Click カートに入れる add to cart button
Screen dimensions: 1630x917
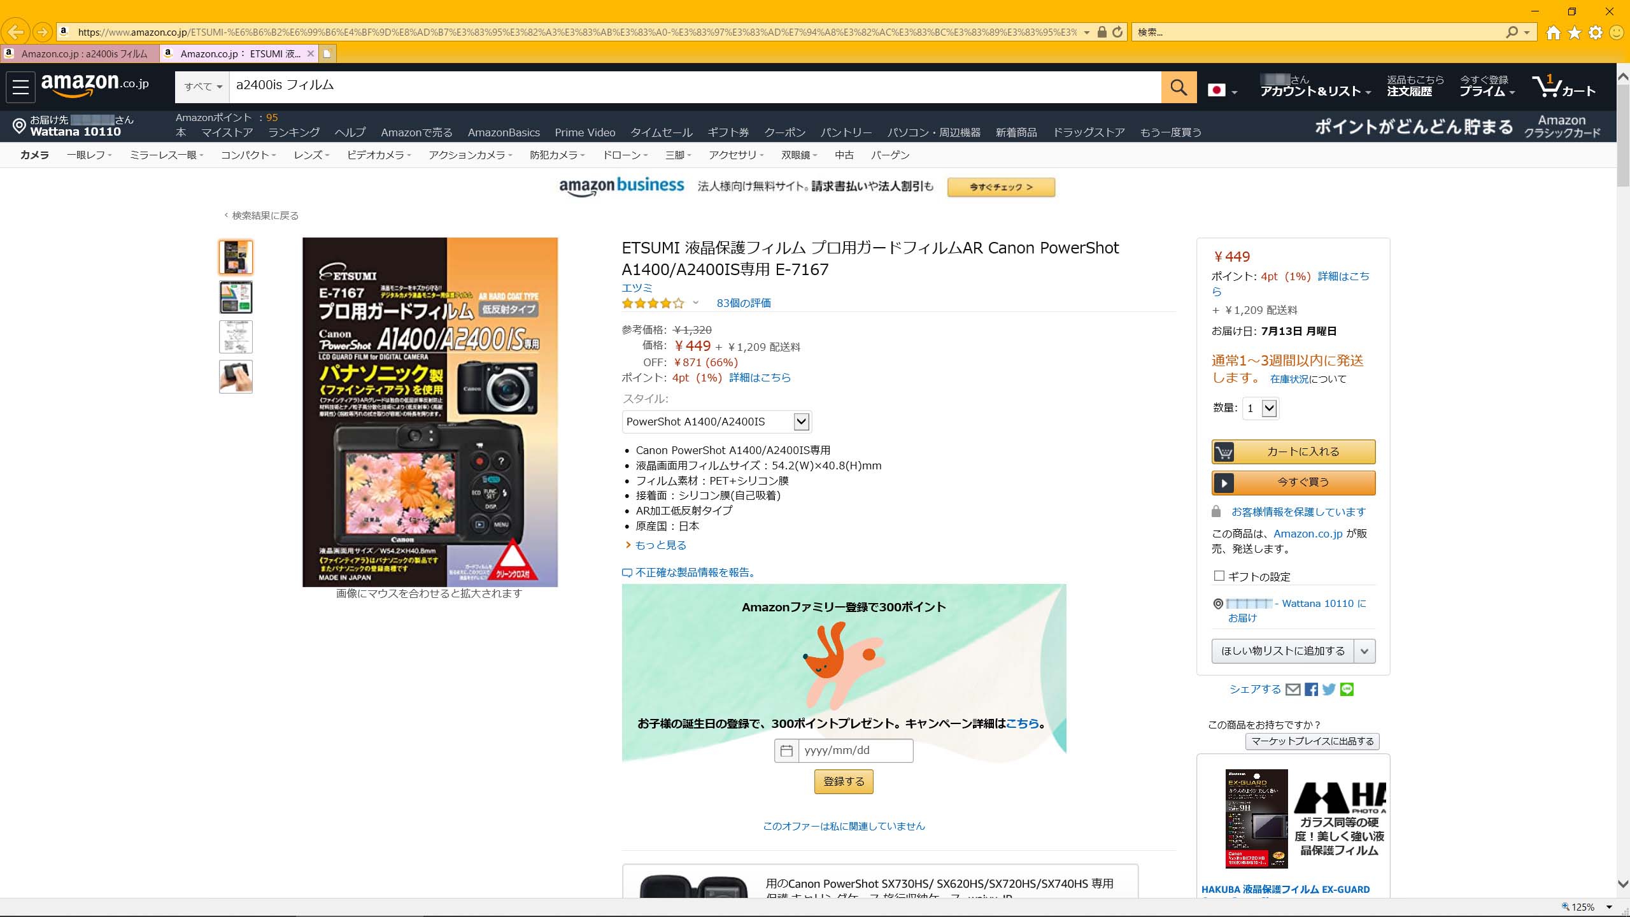1293,451
